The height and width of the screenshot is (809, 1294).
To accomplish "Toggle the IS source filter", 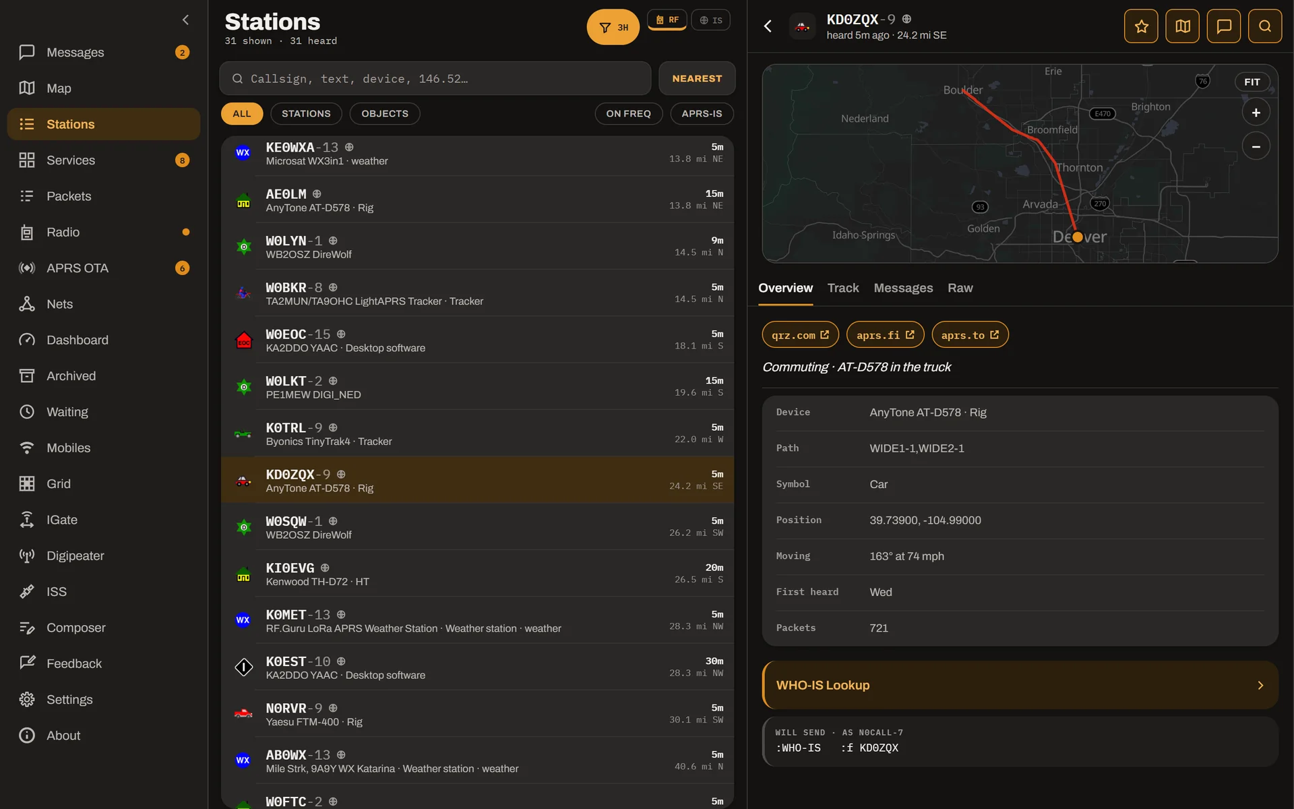I will [x=711, y=20].
